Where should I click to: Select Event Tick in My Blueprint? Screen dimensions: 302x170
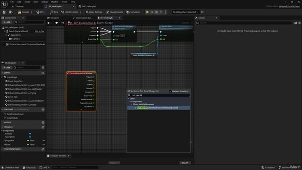pos(13,97)
